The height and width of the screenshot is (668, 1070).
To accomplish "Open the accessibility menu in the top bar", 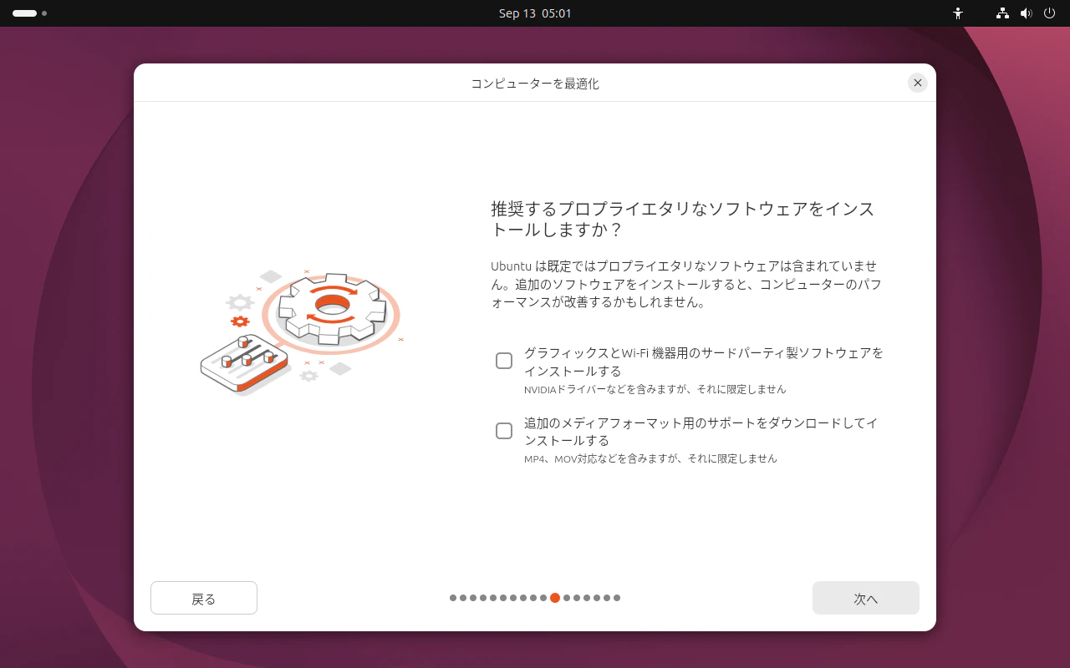I will tap(958, 13).
